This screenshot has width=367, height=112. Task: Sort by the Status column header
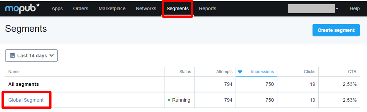pyautogui.click(x=185, y=71)
